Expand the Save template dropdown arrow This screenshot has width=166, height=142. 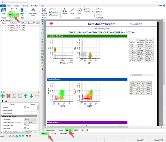[17, 15]
